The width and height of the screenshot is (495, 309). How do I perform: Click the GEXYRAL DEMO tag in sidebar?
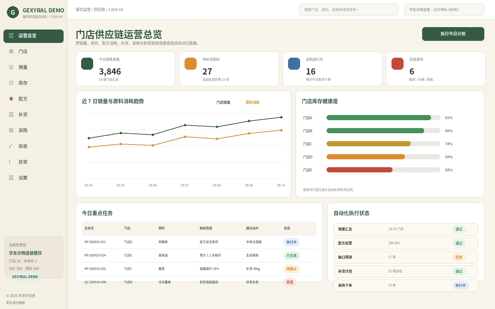pyautogui.click(x=25, y=277)
